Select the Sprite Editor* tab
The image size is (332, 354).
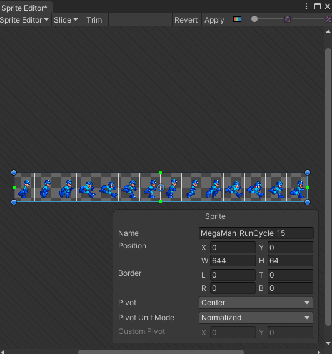point(24,8)
